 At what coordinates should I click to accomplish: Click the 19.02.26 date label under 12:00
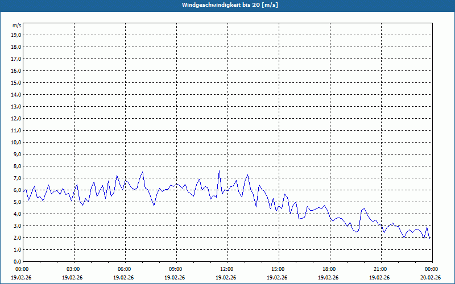click(227, 278)
